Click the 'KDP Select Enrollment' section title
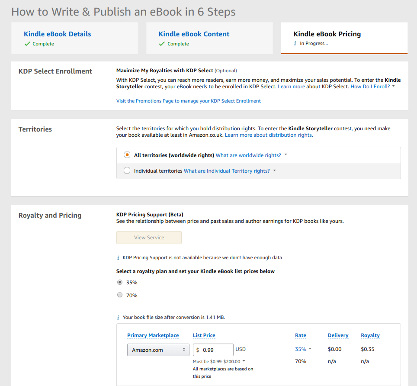This screenshot has height=386, width=417. point(55,71)
